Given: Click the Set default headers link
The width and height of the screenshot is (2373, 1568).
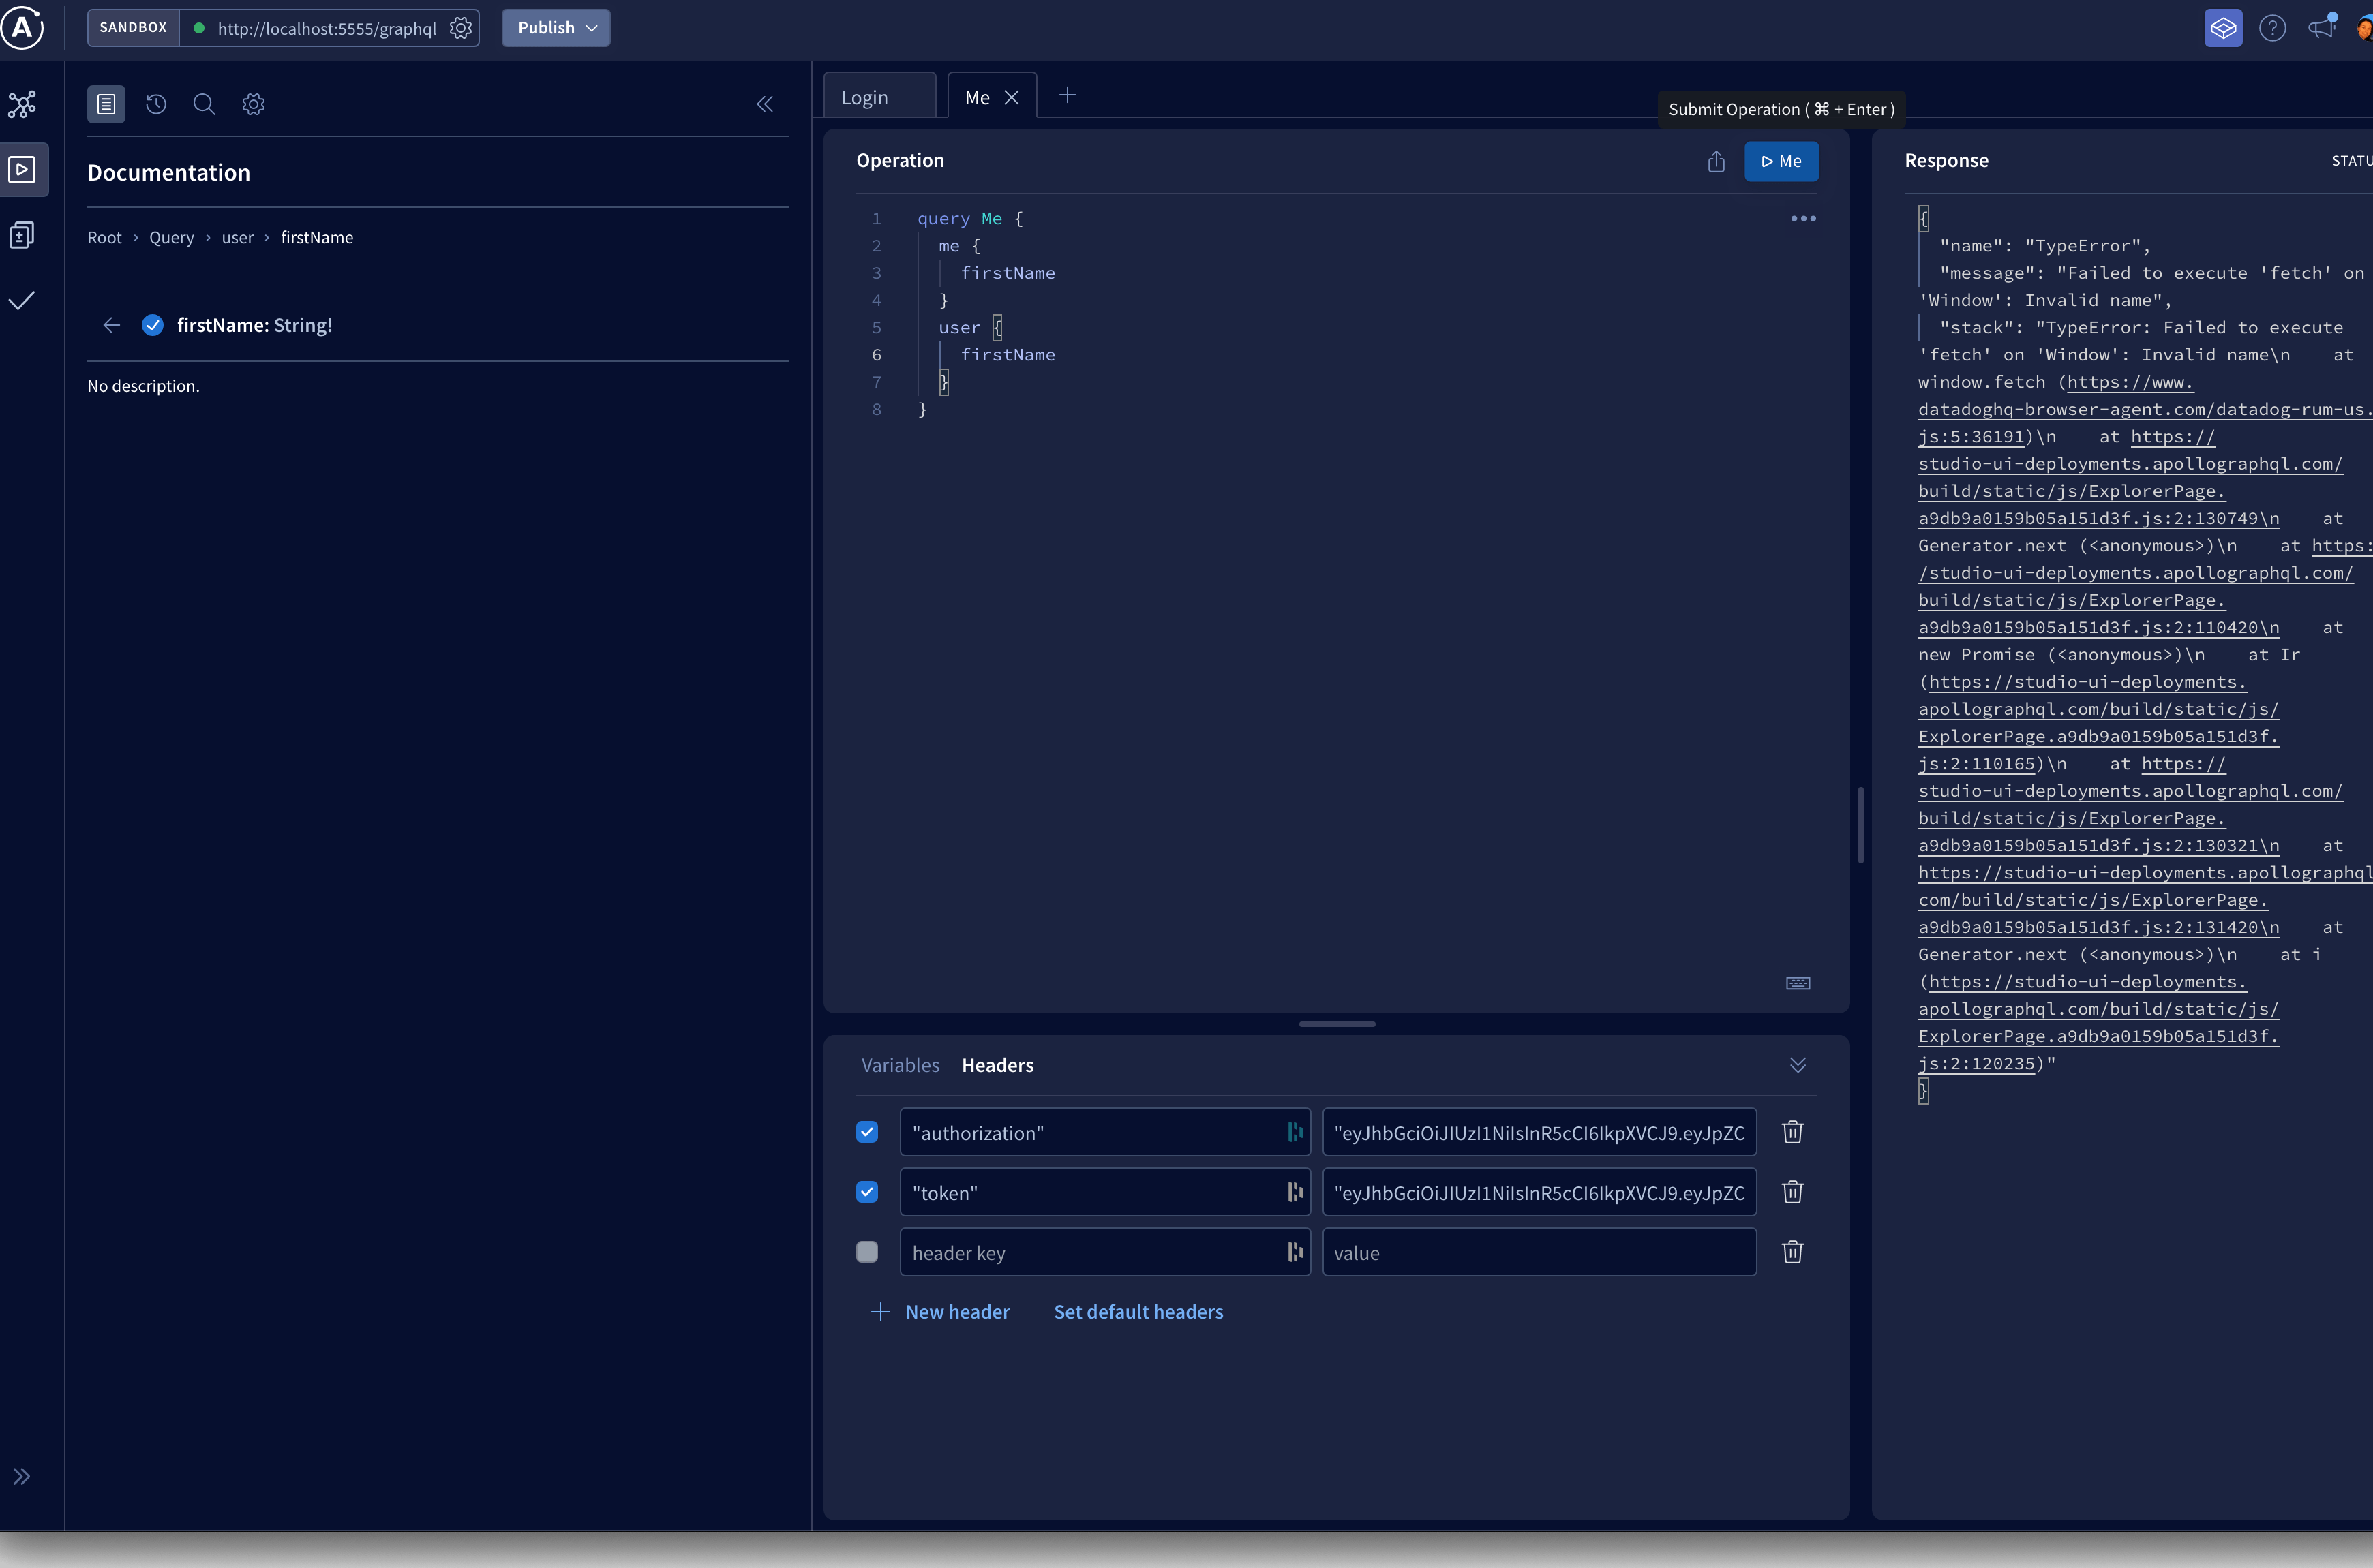Looking at the screenshot, I should [1138, 1311].
